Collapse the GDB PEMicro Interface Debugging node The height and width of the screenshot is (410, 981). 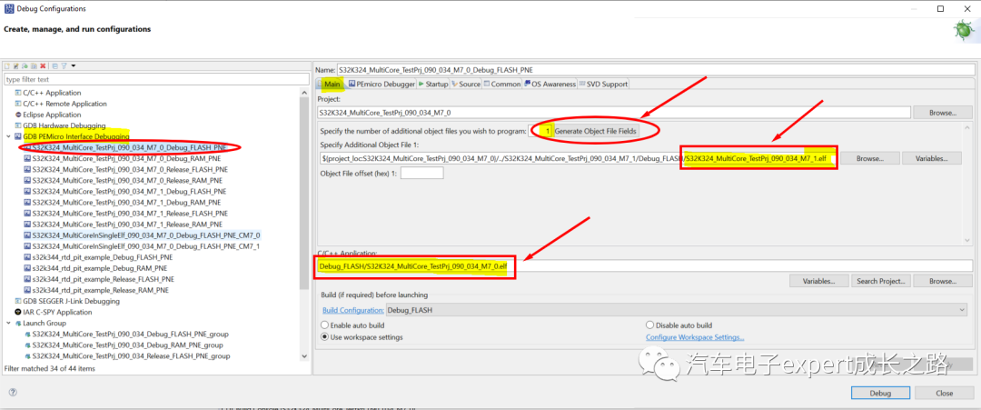coord(7,136)
